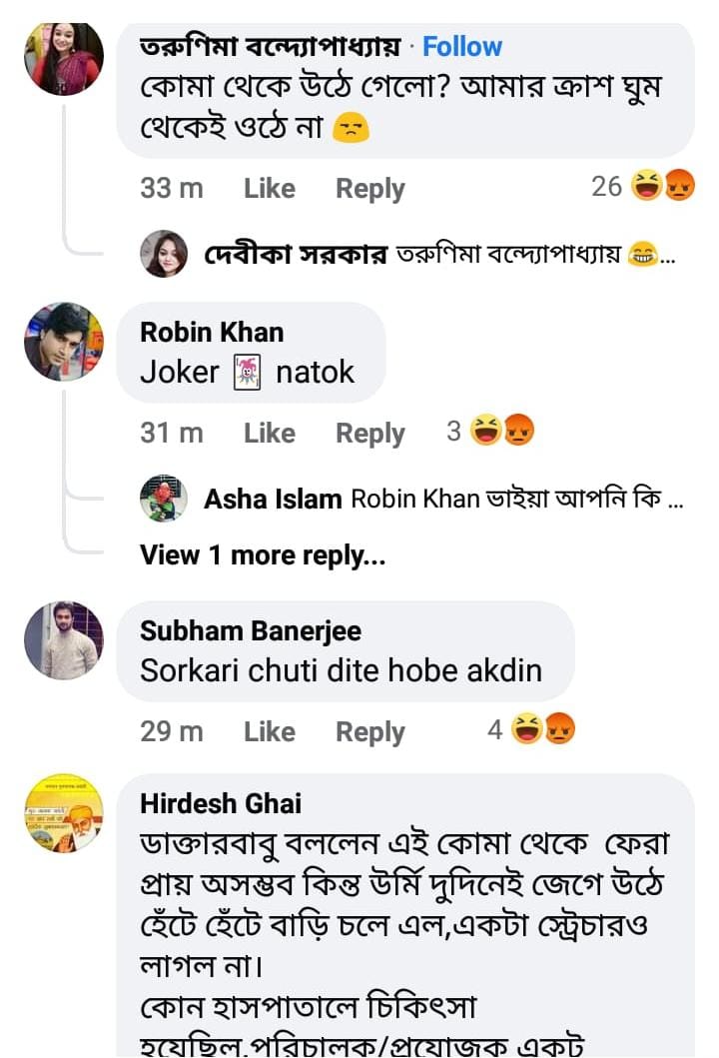Click Follow next to Tarunima Bandyopadhyay
The width and height of the screenshot is (719, 1058).
(x=461, y=46)
